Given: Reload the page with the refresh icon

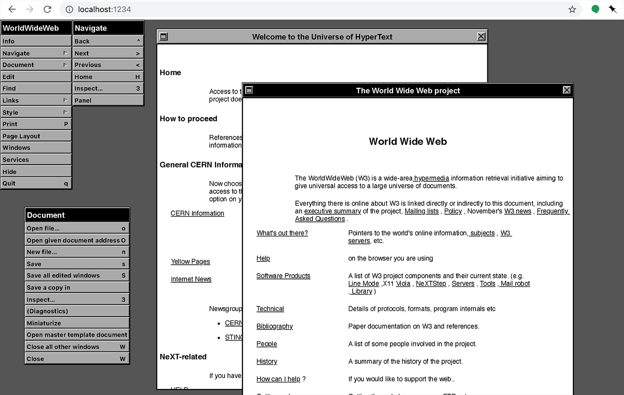Looking at the screenshot, I should tap(47, 9).
